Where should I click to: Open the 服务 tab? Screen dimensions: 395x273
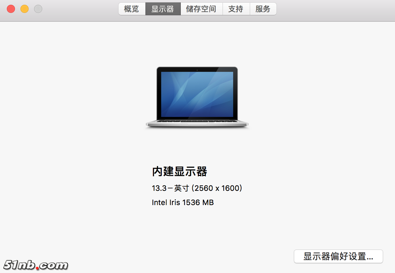[x=263, y=9]
